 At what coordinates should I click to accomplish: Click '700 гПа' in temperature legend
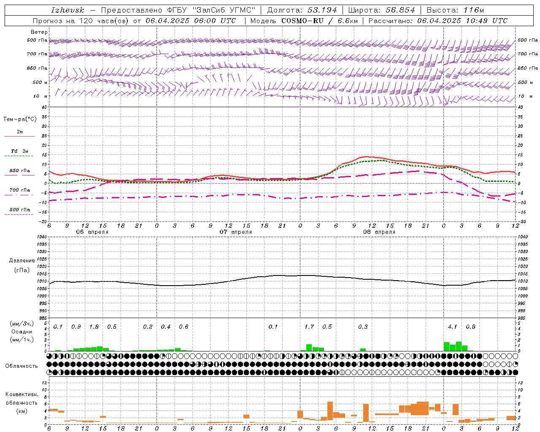pos(20,190)
